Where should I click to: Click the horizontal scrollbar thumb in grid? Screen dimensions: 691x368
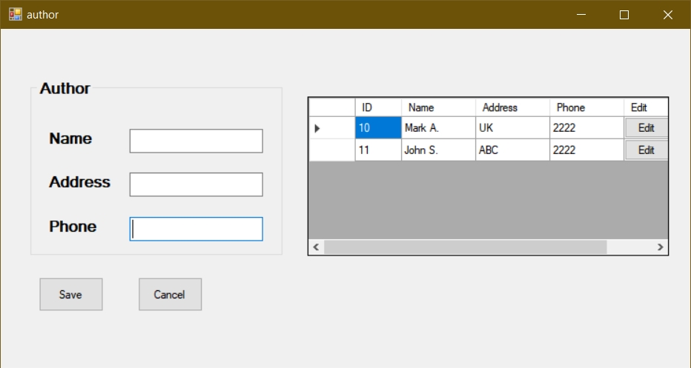click(x=465, y=247)
